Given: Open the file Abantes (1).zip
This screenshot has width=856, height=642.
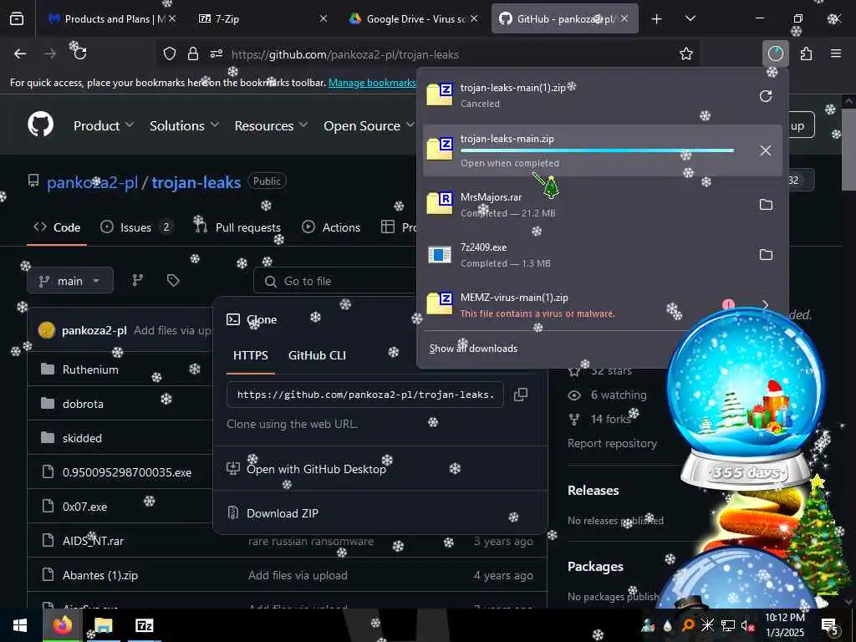Looking at the screenshot, I should tap(100, 575).
